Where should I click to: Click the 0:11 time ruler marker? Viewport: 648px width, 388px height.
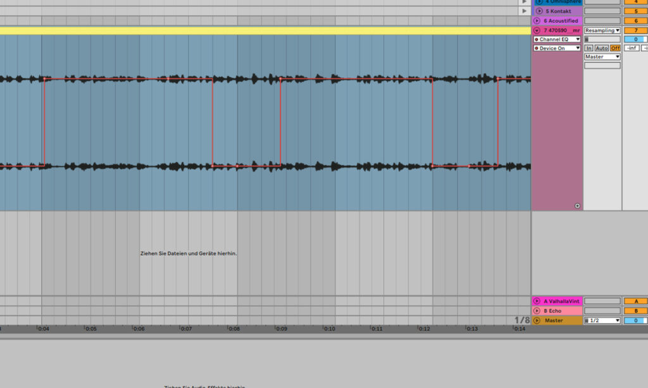(377, 329)
